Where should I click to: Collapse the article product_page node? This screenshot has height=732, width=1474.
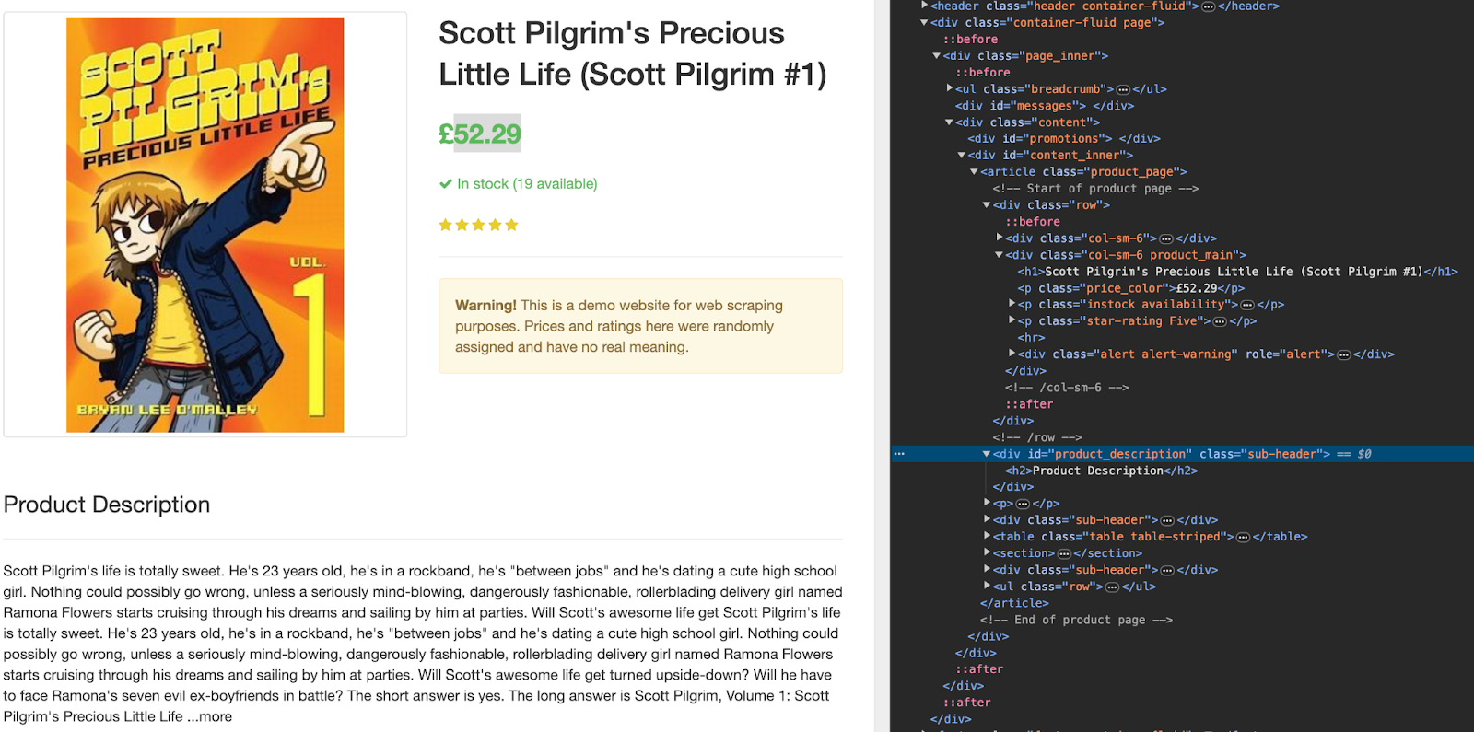pos(974,171)
